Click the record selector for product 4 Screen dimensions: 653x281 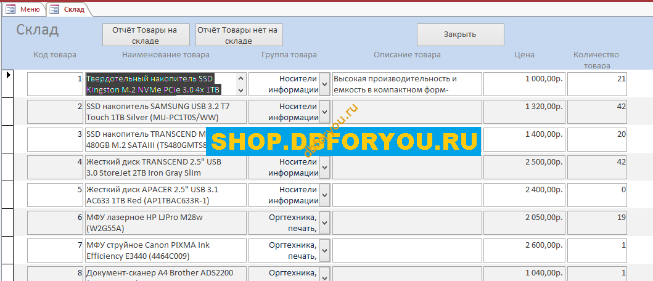[8, 168]
